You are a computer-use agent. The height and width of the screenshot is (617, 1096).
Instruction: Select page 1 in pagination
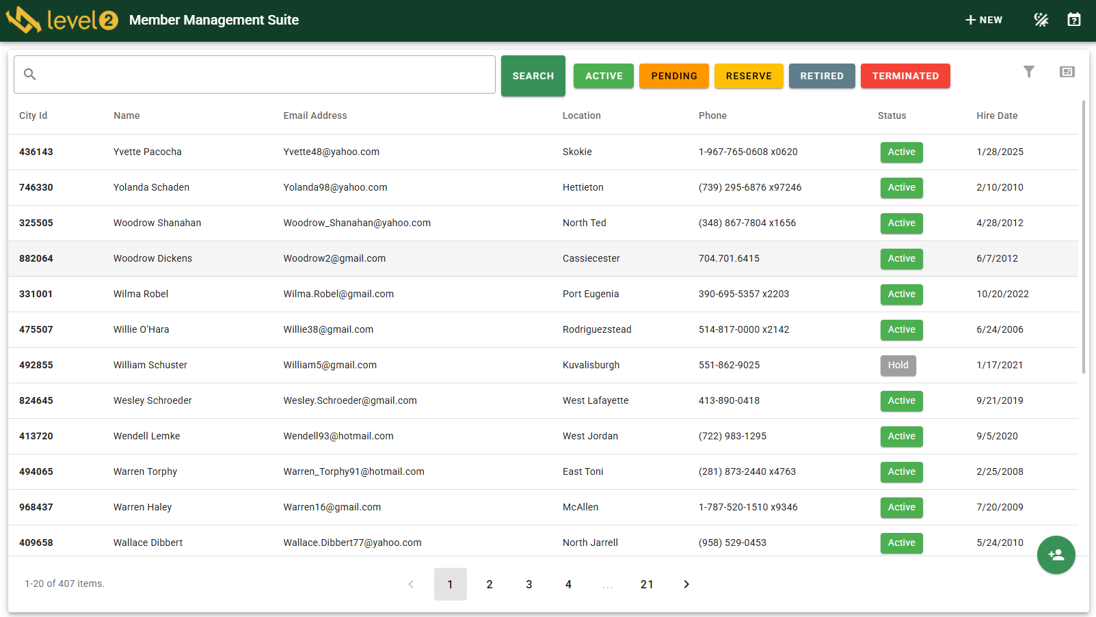point(451,584)
